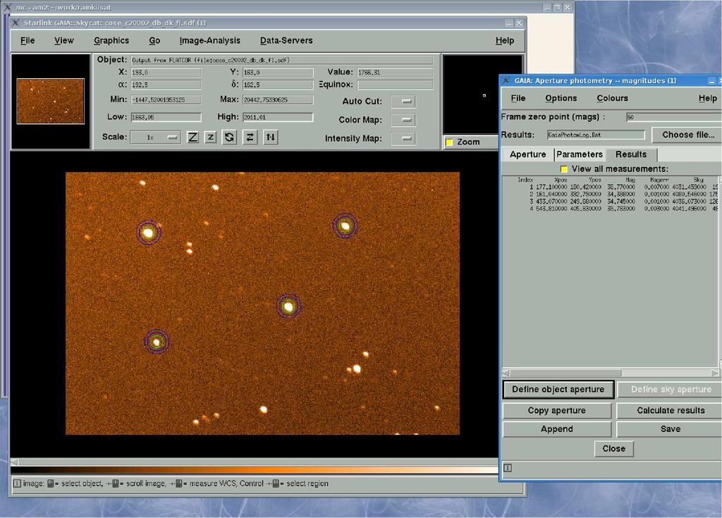Open the File menu in Aperture photometry window
The image size is (722, 518).
[518, 98]
